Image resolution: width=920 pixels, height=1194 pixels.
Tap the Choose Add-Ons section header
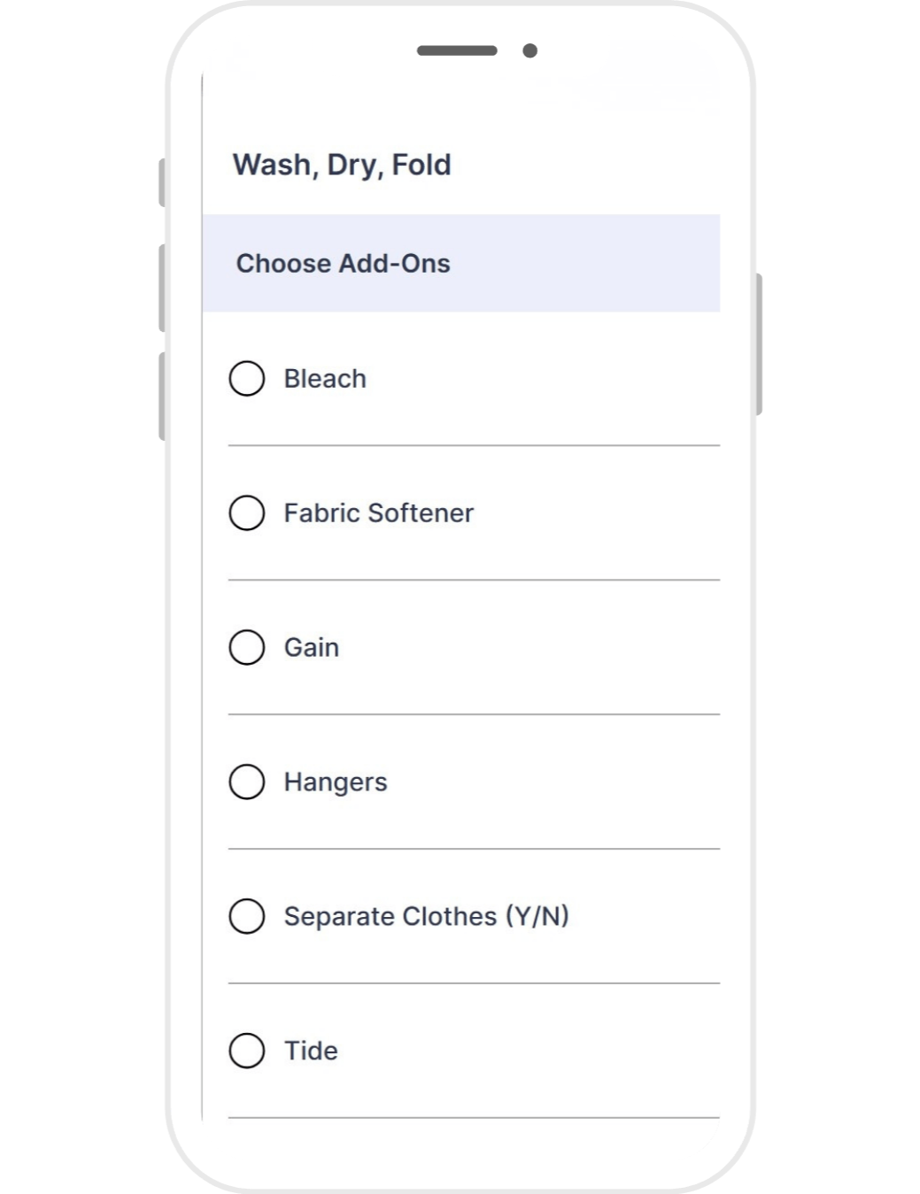click(x=344, y=264)
